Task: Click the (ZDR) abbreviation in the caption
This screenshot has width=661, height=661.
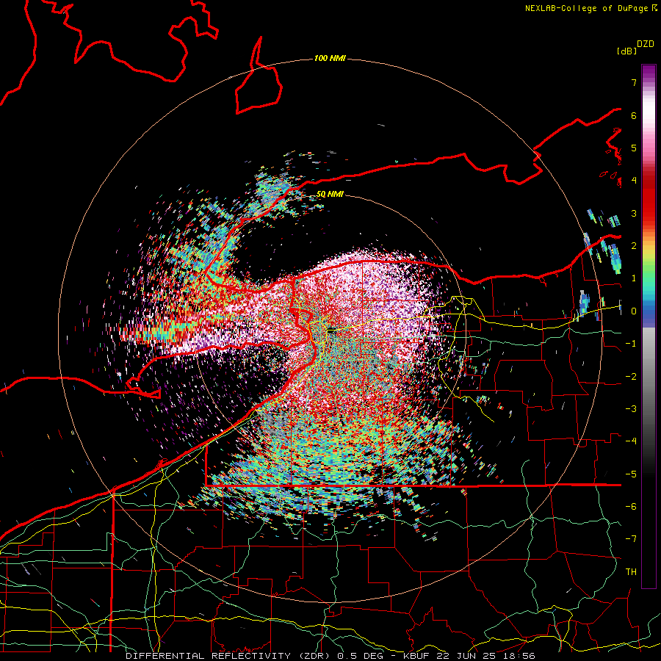Action: tap(314, 656)
